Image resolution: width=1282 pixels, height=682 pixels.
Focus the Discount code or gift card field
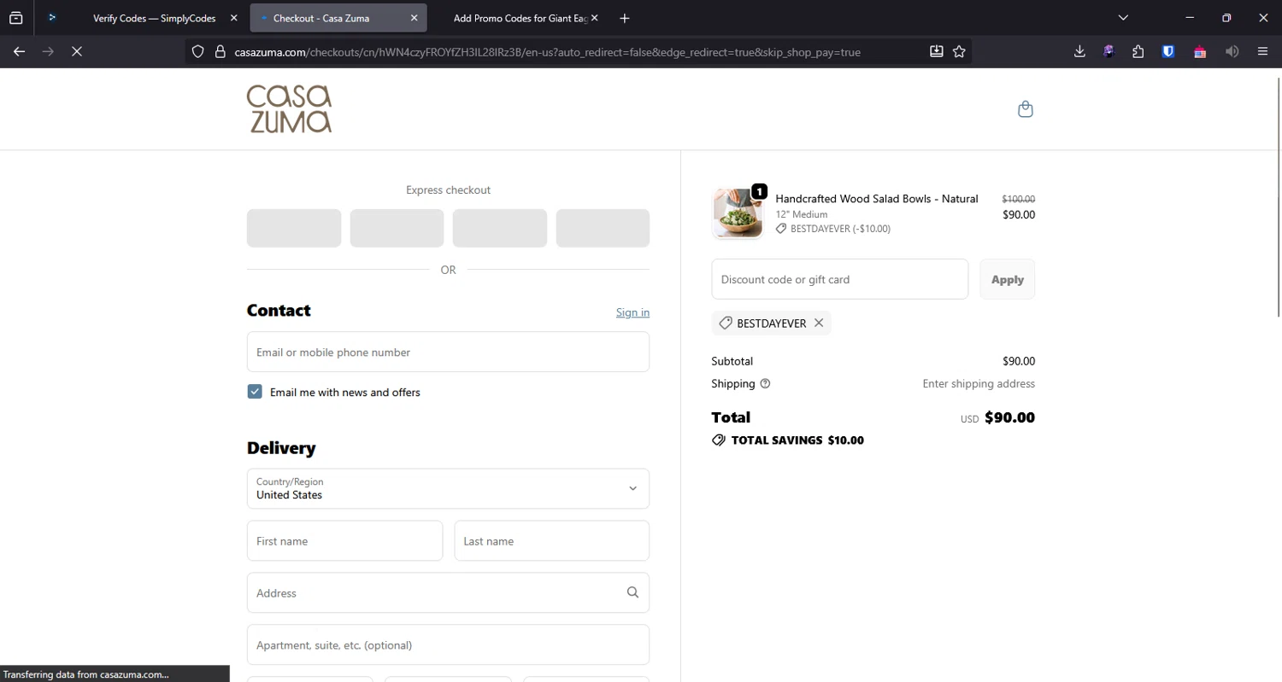[x=839, y=279]
